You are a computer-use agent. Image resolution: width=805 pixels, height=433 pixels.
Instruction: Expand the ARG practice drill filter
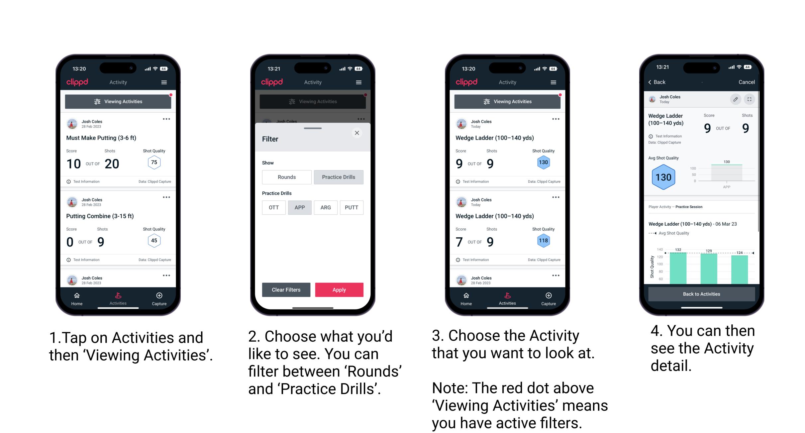tap(325, 207)
